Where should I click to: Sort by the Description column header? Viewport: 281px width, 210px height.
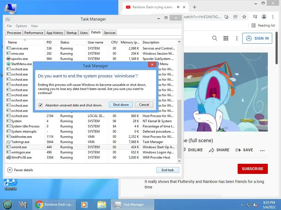(x=159, y=42)
